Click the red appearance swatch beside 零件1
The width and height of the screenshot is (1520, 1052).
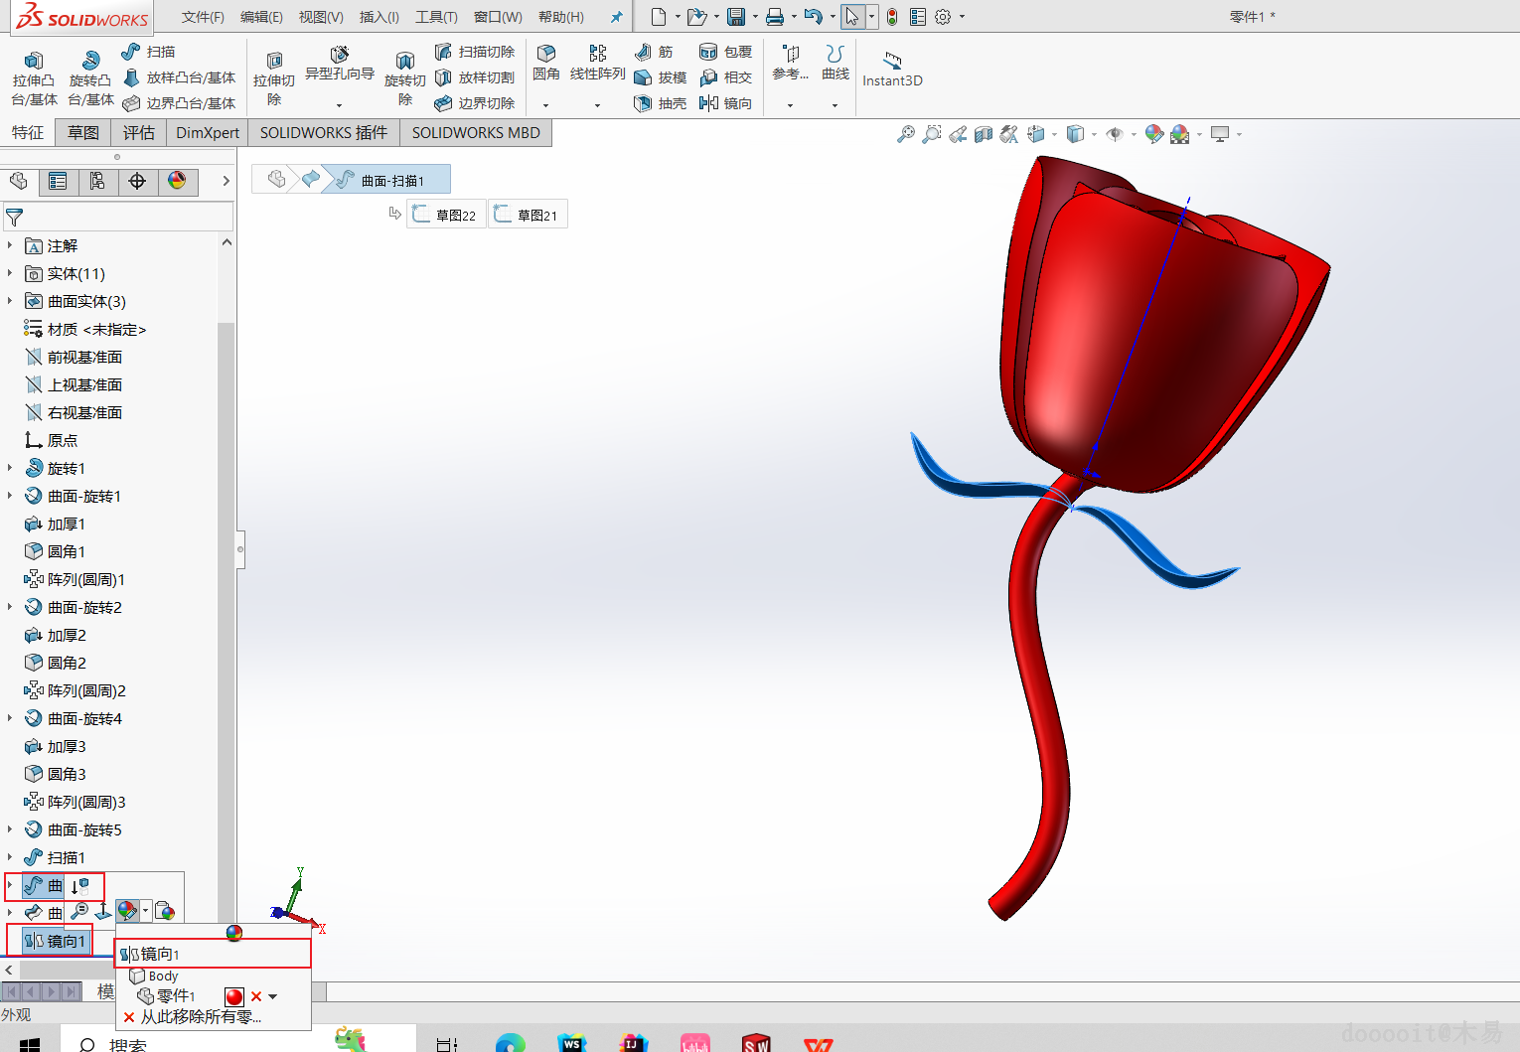[234, 996]
